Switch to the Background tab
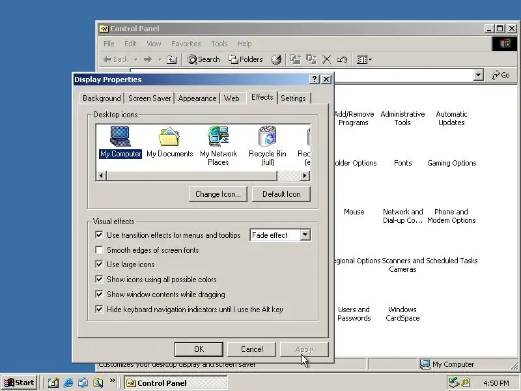The height and width of the screenshot is (391, 521). click(102, 98)
